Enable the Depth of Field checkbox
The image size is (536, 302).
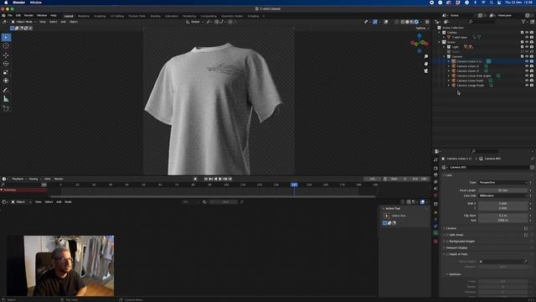coord(447,254)
